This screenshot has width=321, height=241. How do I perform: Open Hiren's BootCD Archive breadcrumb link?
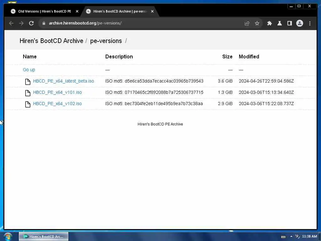coord(51,41)
